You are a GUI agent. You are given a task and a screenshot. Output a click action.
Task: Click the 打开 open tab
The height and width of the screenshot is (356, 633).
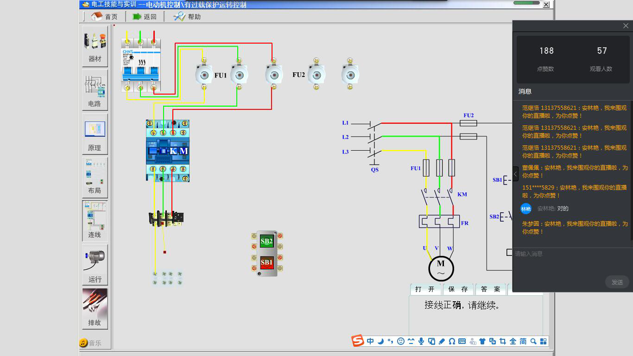click(426, 289)
